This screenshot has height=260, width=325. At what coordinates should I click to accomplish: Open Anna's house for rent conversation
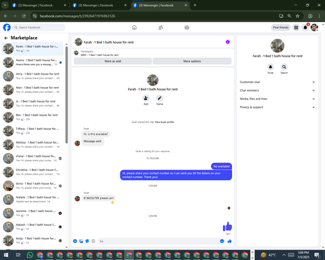point(32,185)
